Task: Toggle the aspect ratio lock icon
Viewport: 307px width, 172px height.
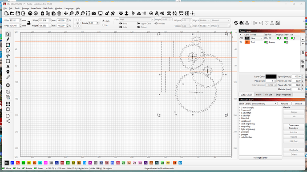Action: (x=29, y=23)
